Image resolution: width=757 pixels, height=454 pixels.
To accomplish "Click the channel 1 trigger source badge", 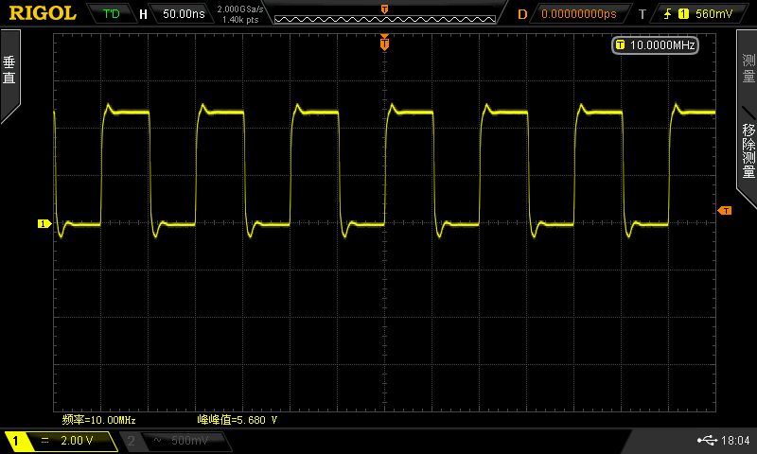I will click(683, 14).
